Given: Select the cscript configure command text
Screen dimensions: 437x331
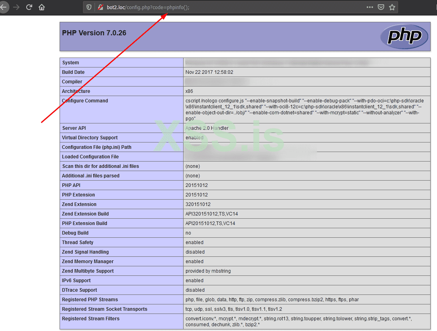Looking at the screenshot, I should pos(305,110).
